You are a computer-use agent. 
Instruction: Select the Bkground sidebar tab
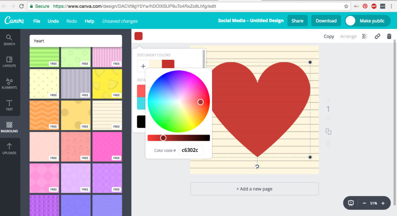tap(9, 127)
